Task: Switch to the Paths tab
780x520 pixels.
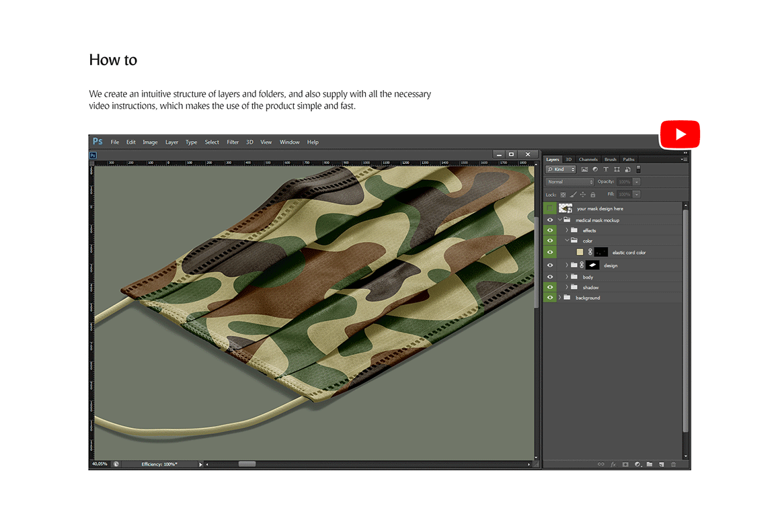Action: tap(629, 160)
